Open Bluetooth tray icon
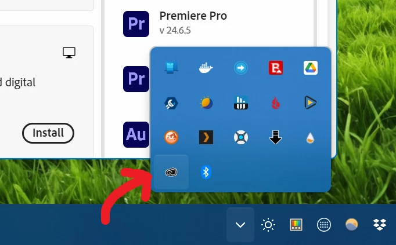396x245 pixels. [x=206, y=172]
